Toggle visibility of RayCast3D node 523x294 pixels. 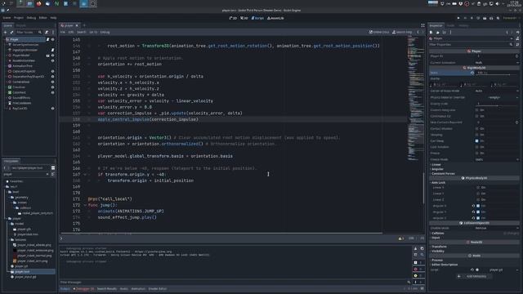(52, 109)
